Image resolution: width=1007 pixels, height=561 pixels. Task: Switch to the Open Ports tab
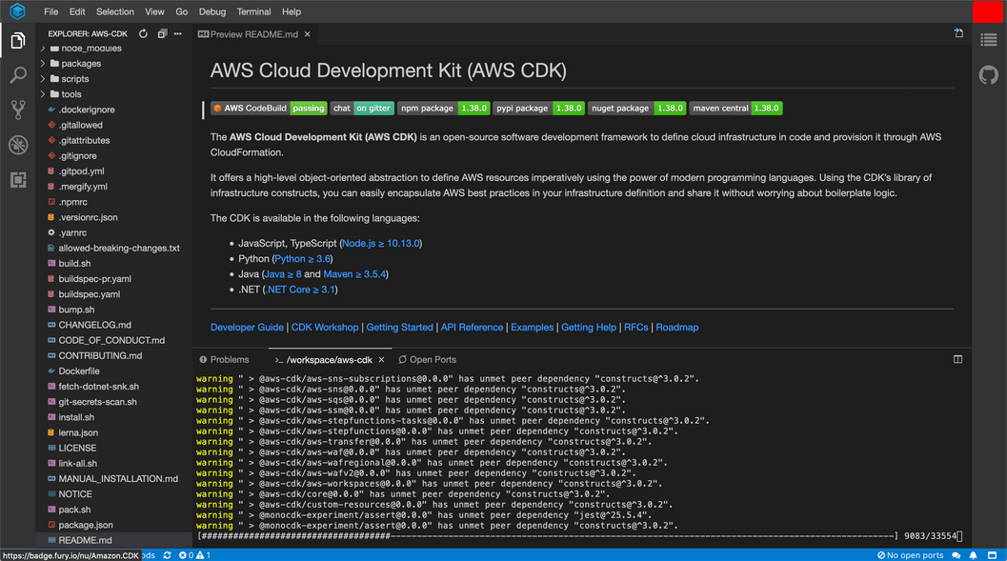(427, 359)
